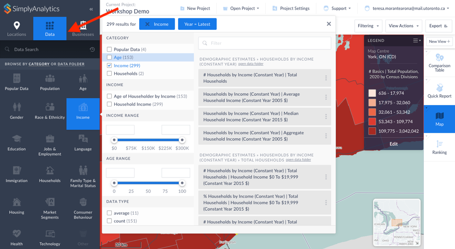Screen dimensions: 455x249
Task: Open data folder for Households by Income
Action: [x=251, y=64]
